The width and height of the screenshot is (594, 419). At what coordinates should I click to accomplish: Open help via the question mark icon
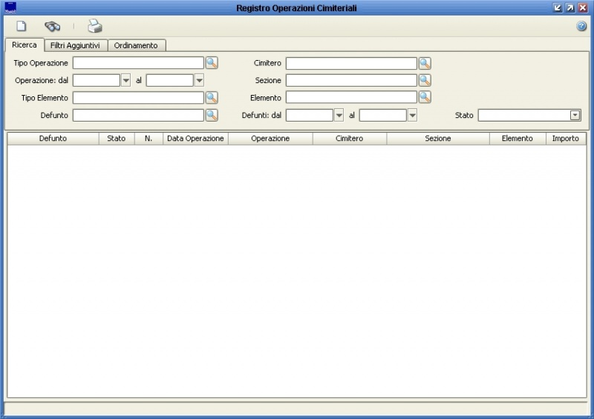coord(581,26)
